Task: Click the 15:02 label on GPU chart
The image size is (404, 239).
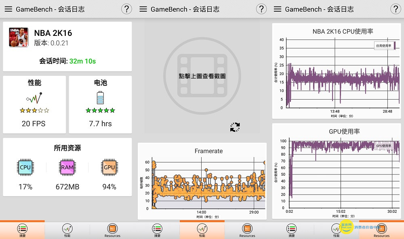Action: 340,212
